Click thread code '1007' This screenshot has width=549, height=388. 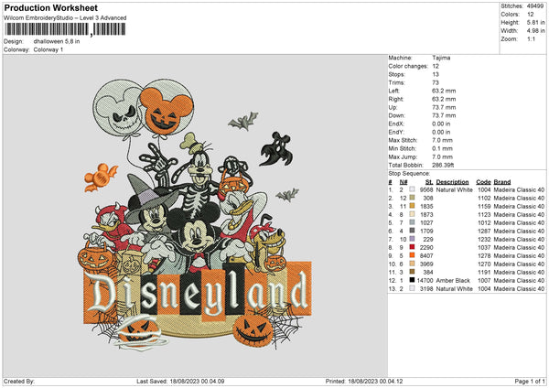[484, 281]
